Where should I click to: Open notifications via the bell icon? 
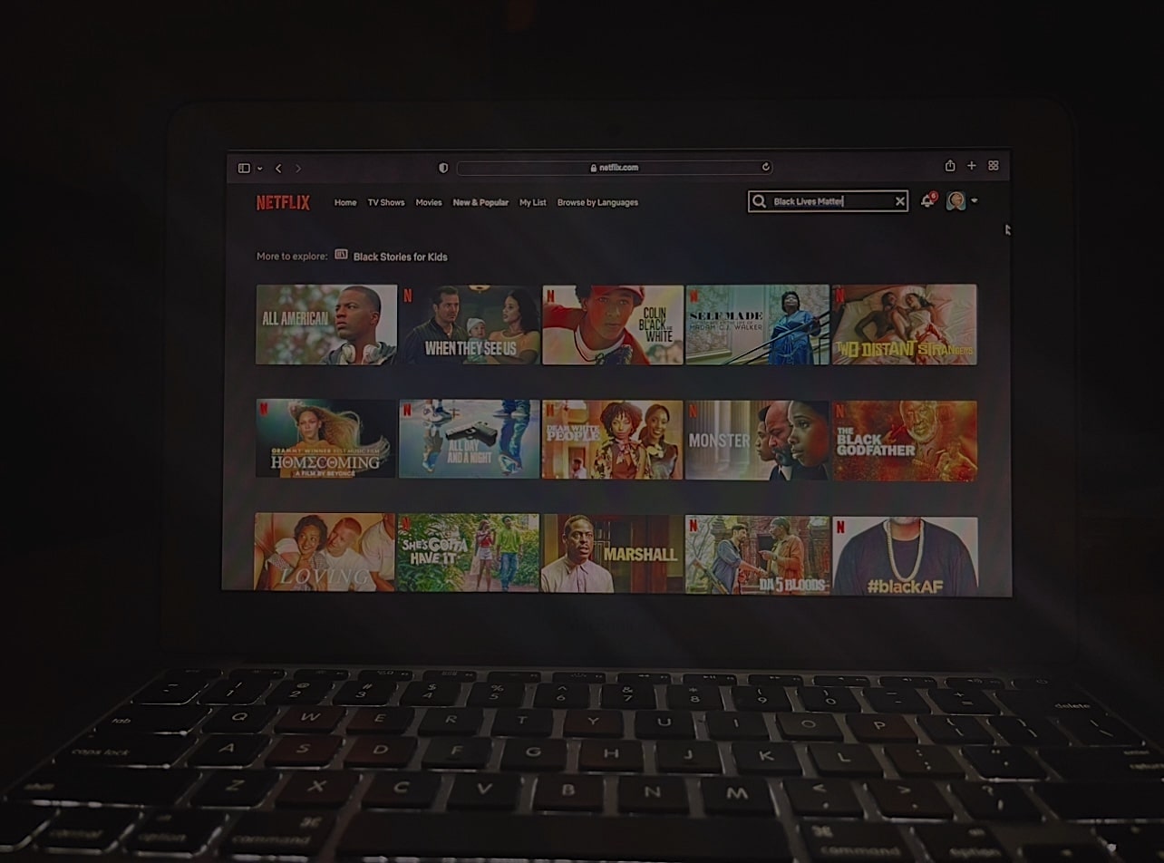point(926,201)
